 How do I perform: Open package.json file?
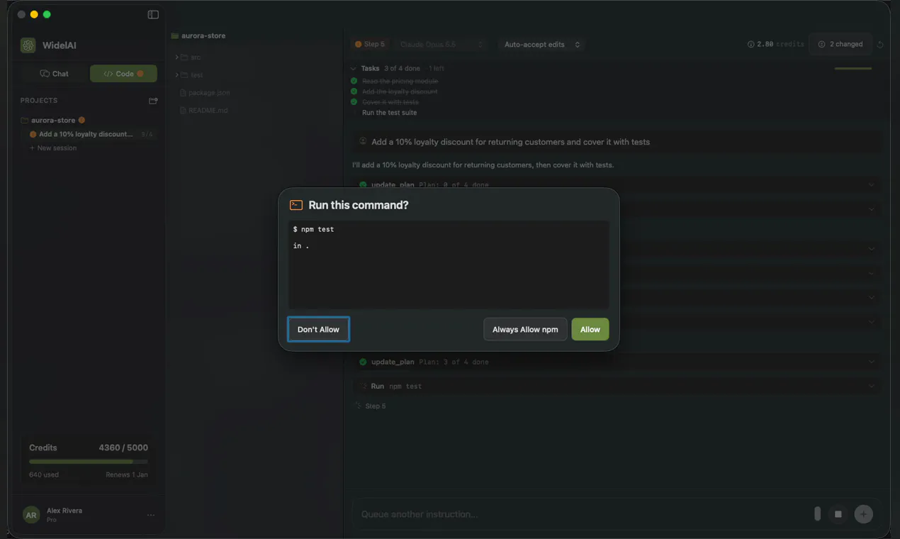click(x=205, y=93)
